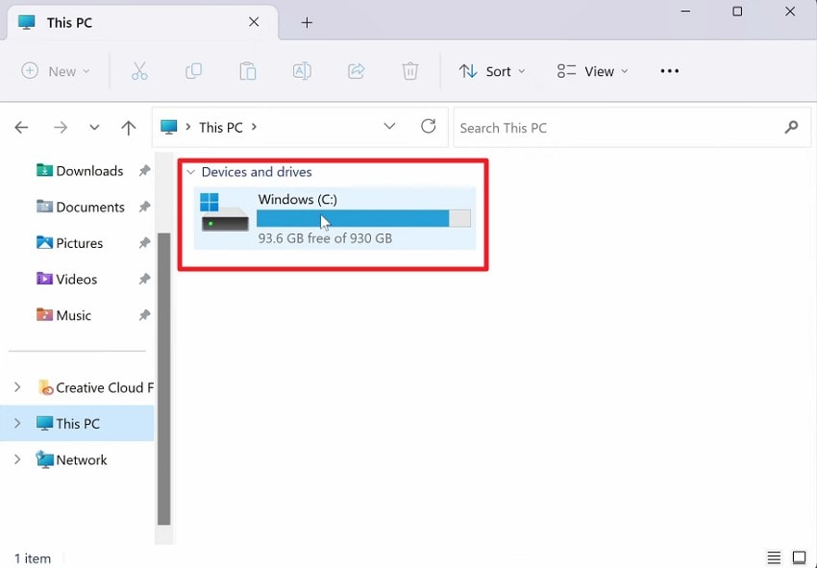Click the Share icon in the toolbar
The image size is (817, 568).
[x=356, y=70]
